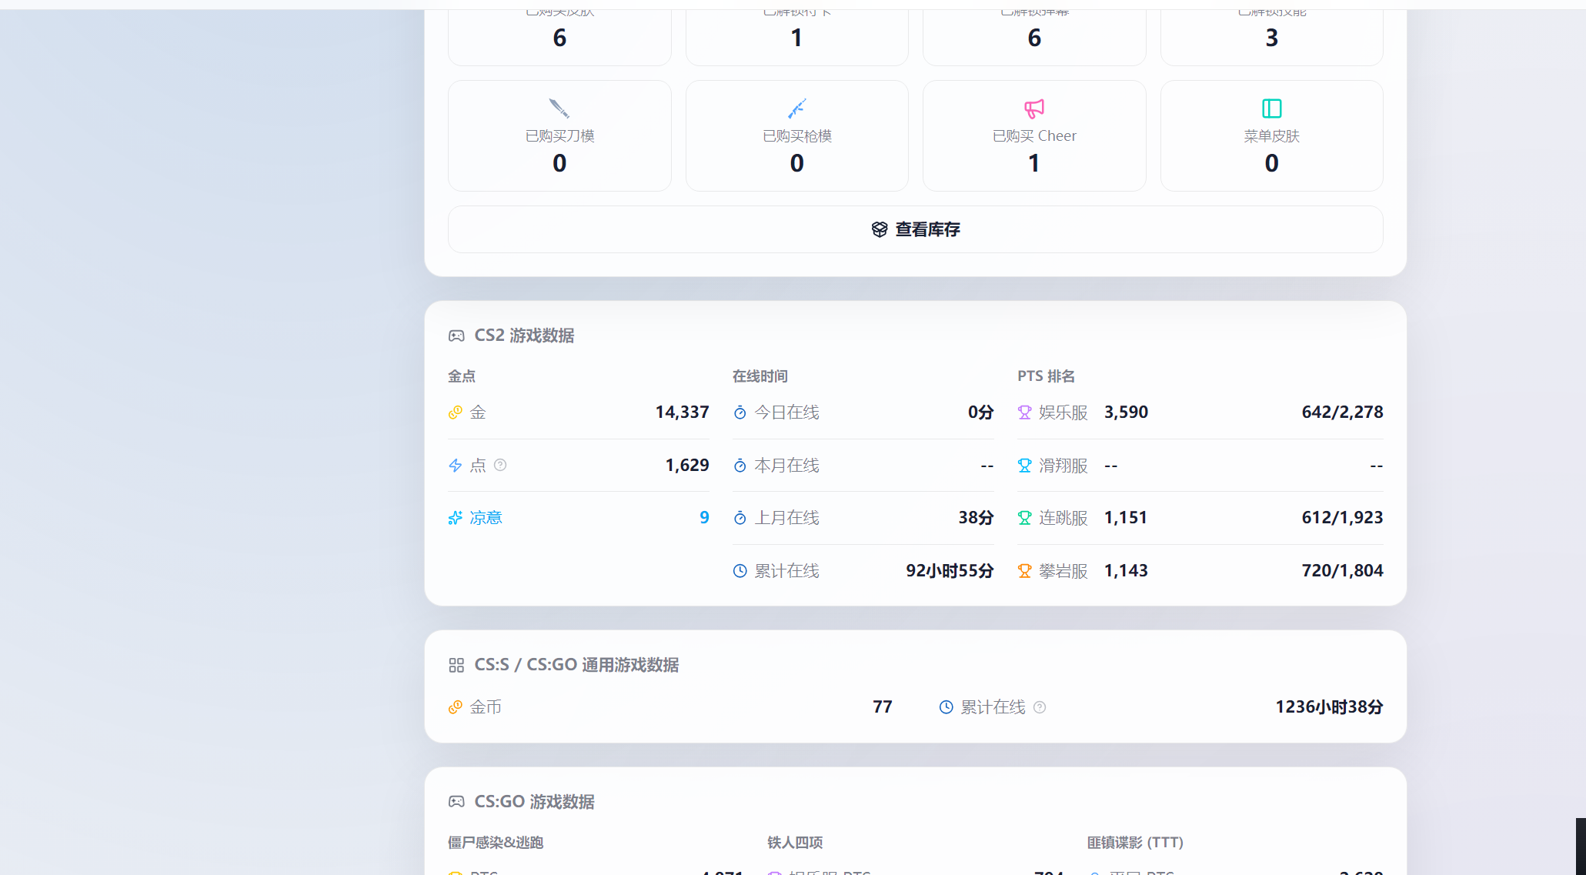Click the count 0 under 菜单皮肤
1586x875 pixels.
[1271, 163]
